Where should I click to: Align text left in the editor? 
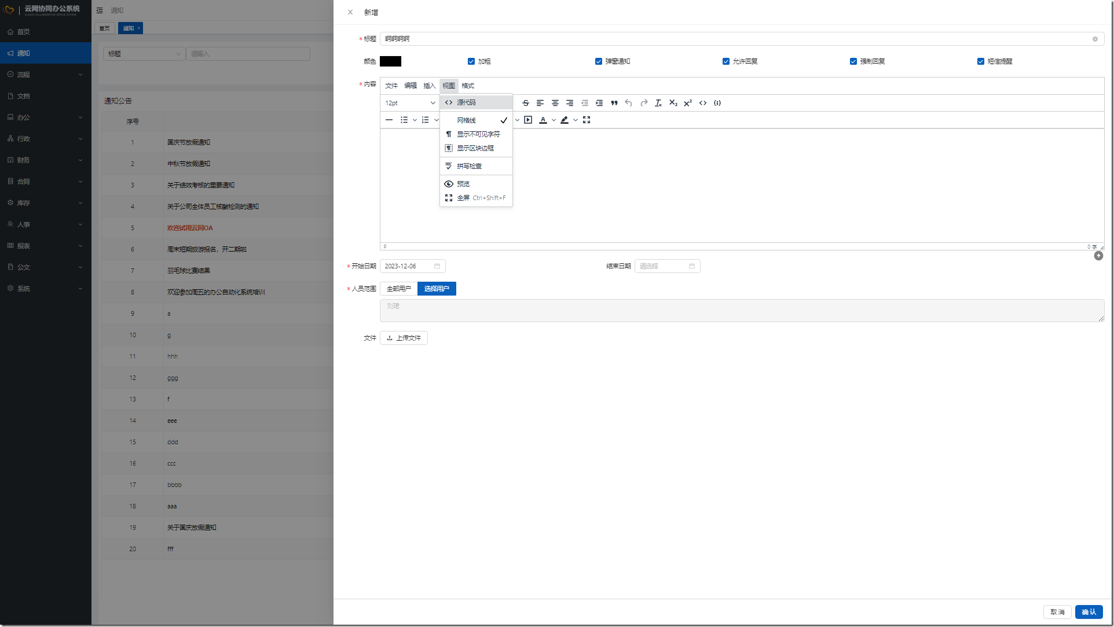[540, 103]
